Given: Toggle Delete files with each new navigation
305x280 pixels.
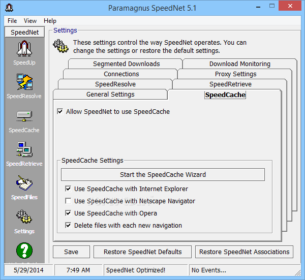Looking at the screenshot, I should click(x=68, y=225).
